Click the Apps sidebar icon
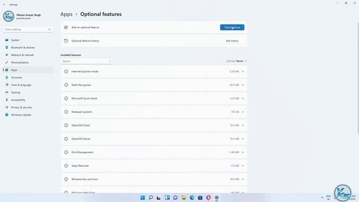359x202 pixels. click(7, 70)
